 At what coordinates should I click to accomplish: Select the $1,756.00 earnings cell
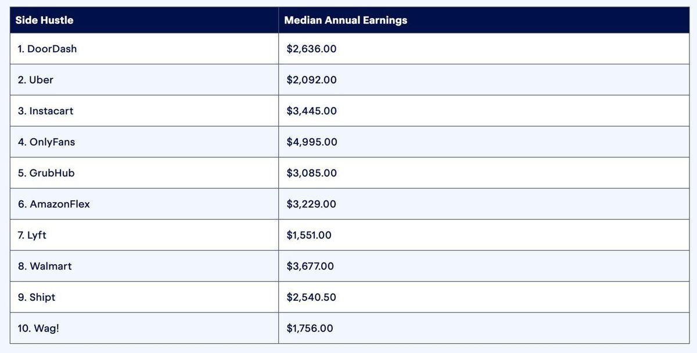(x=310, y=329)
